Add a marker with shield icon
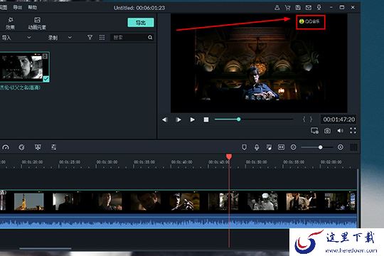Screen dimensions: 384x256 (244, 147)
